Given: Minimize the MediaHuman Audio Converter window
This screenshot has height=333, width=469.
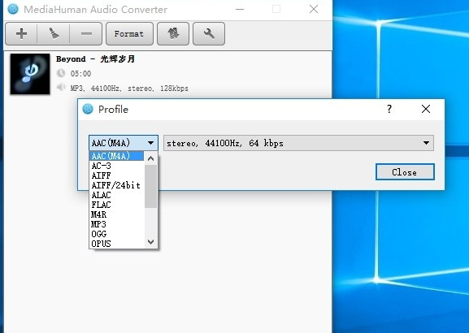Looking at the screenshot, I should coord(240,9).
